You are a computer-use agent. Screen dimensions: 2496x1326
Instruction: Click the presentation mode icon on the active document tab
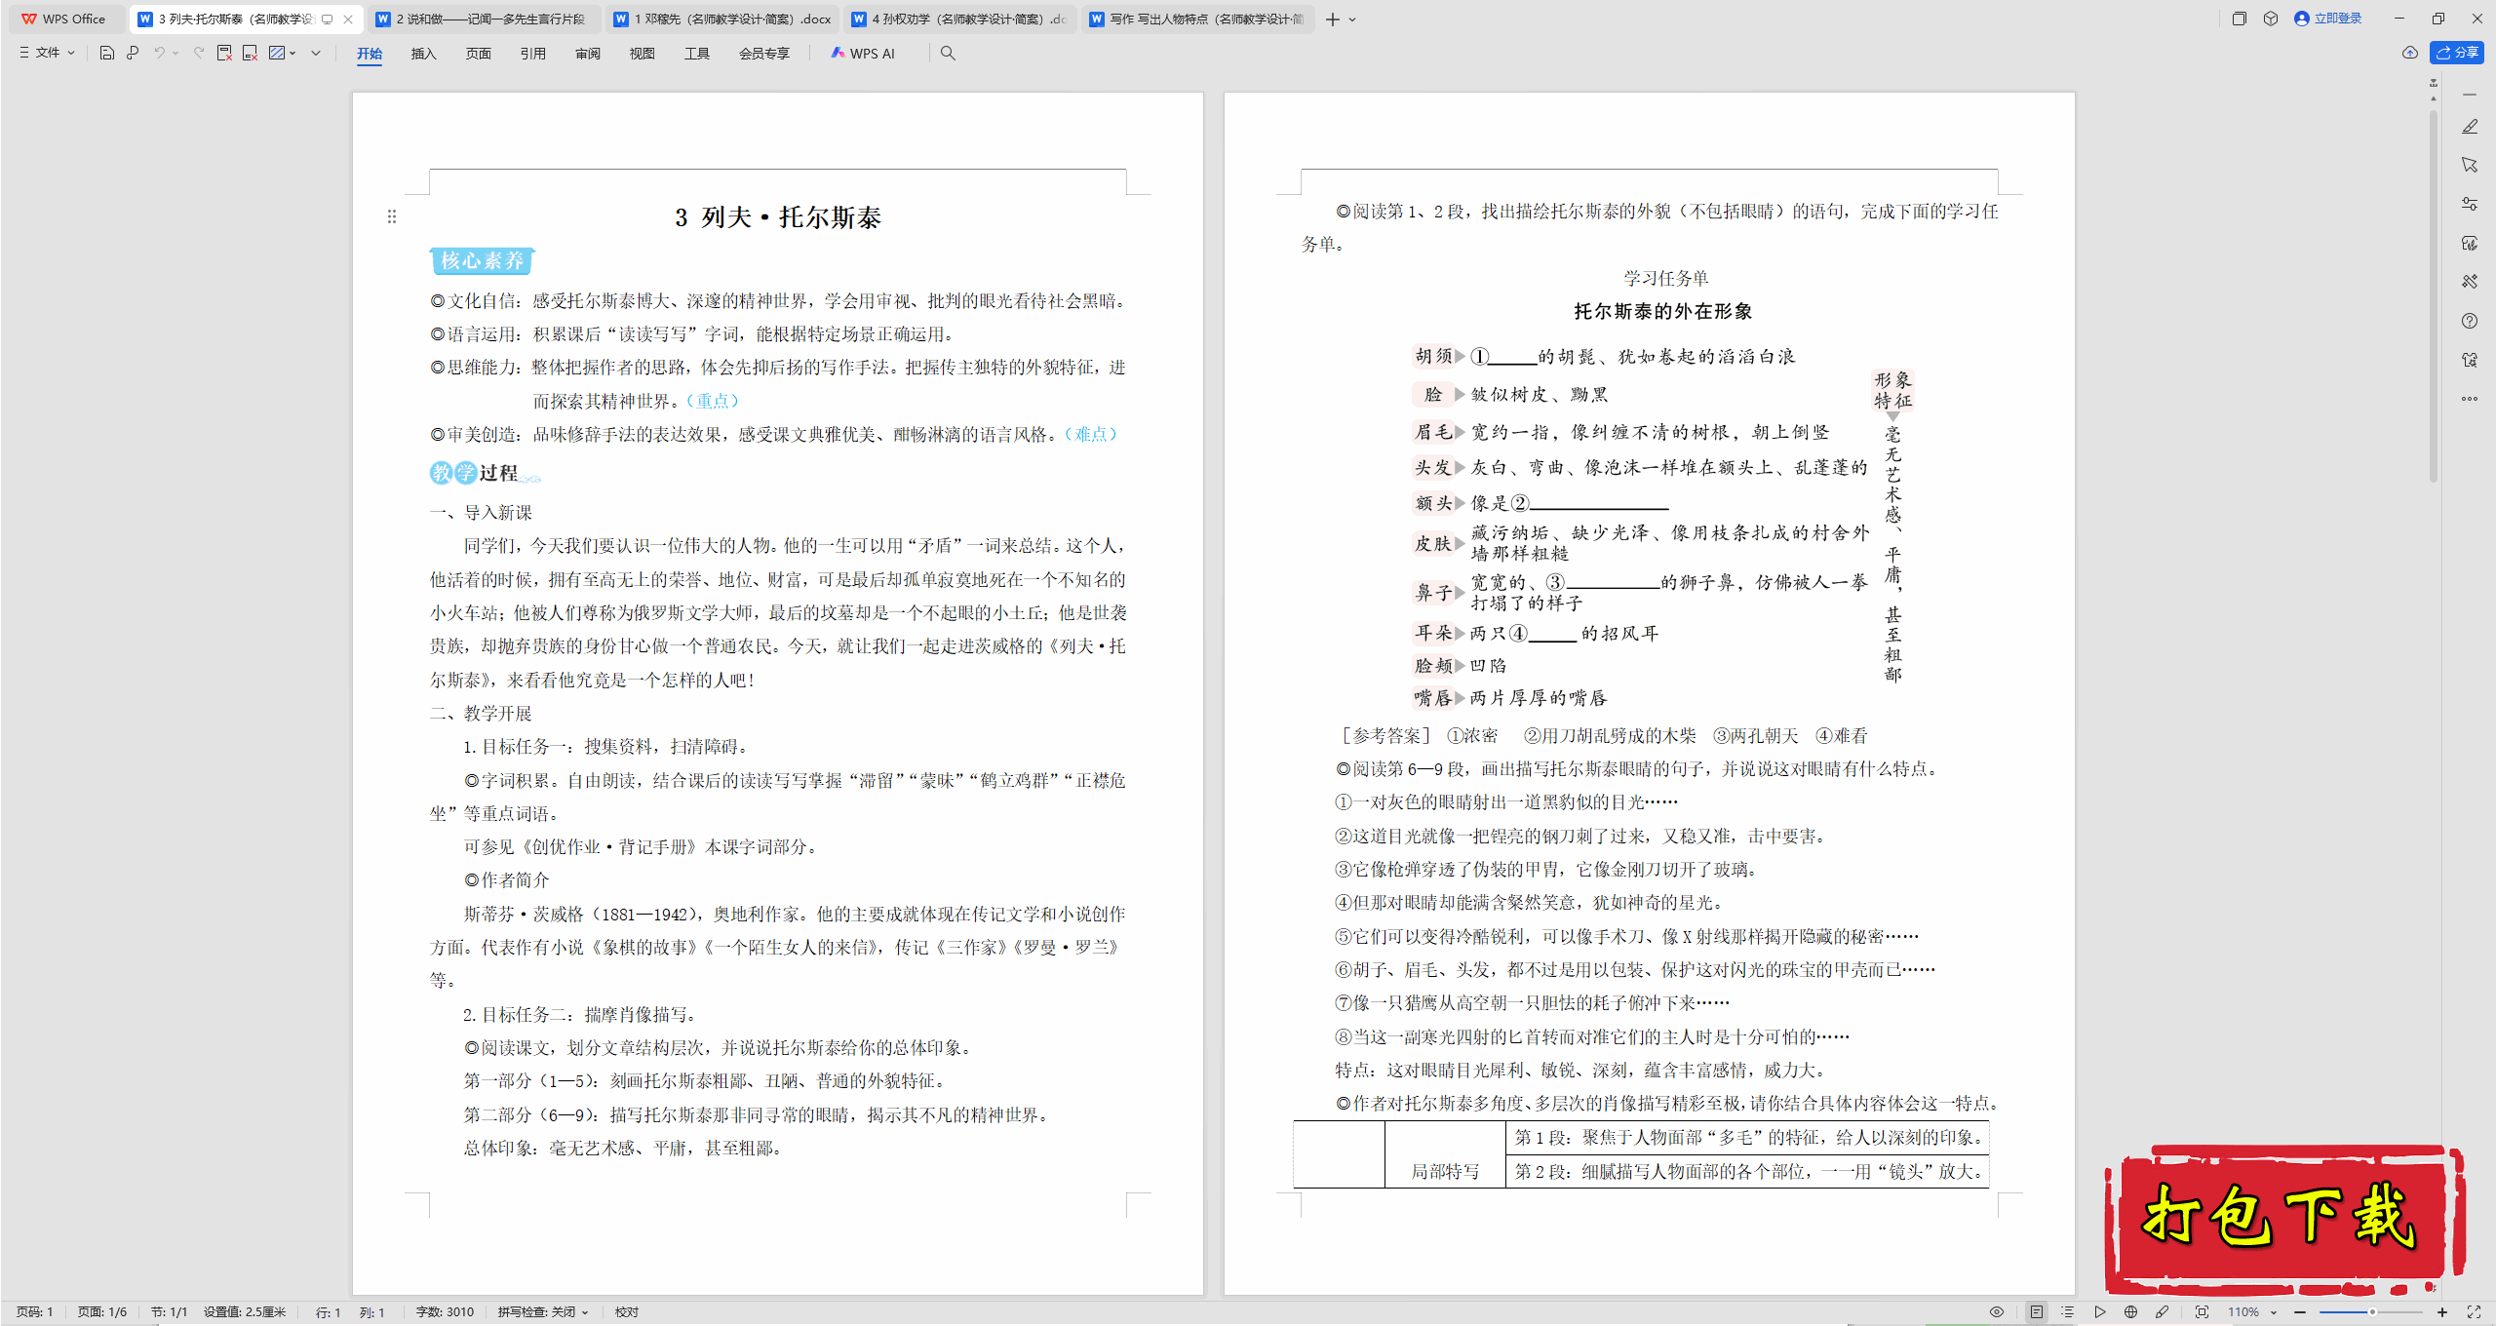328,19
